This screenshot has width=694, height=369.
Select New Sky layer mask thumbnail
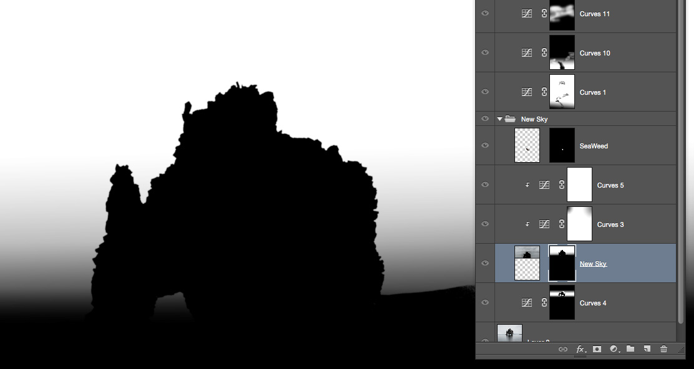click(562, 263)
